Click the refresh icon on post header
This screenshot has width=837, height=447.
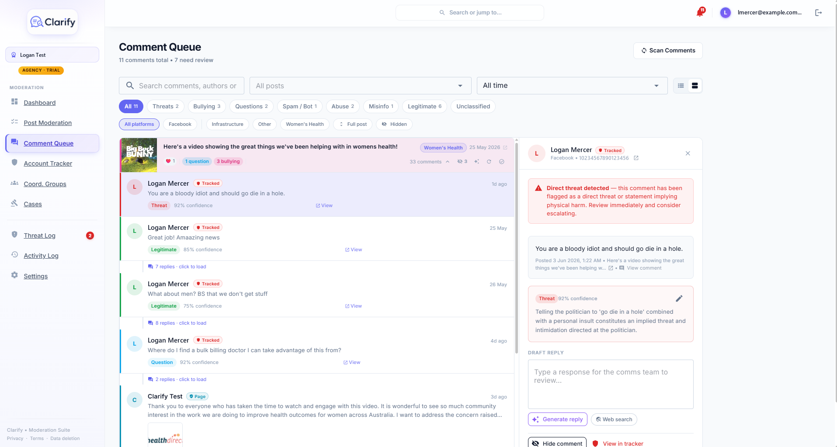click(489, 162)
